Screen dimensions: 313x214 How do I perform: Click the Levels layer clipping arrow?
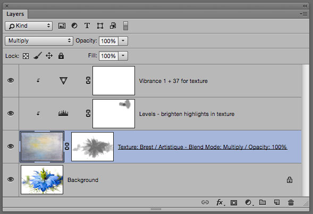(38, 113)
